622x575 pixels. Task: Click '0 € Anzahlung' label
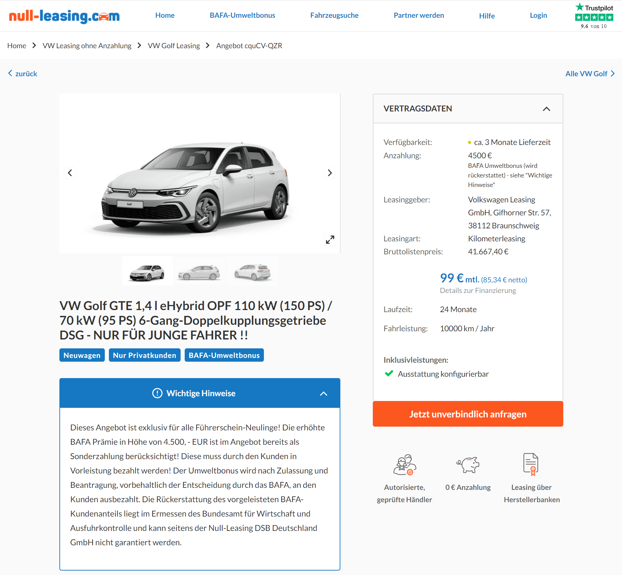tap(468, 487)
